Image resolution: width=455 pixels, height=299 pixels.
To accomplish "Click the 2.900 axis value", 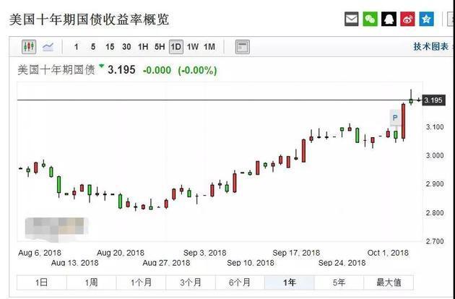I will coord(435,184).
